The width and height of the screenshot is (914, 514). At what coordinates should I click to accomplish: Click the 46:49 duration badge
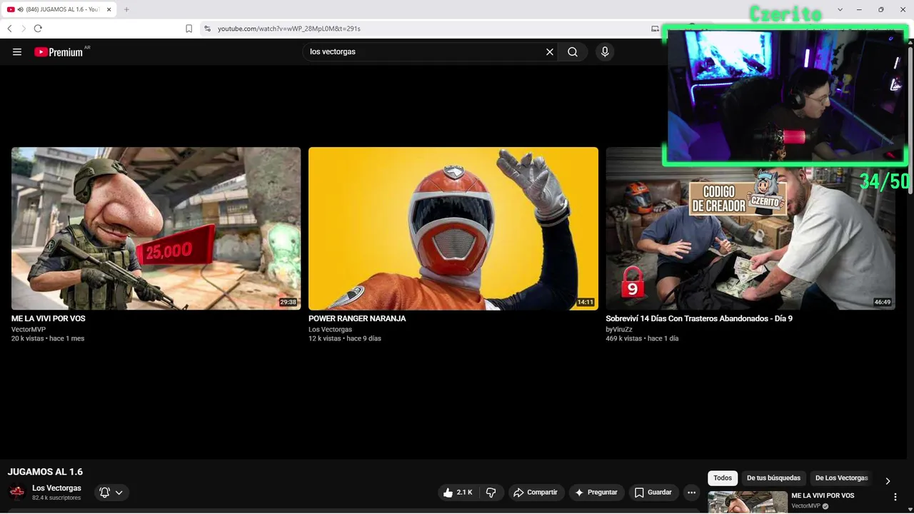(x=883, y=302)
